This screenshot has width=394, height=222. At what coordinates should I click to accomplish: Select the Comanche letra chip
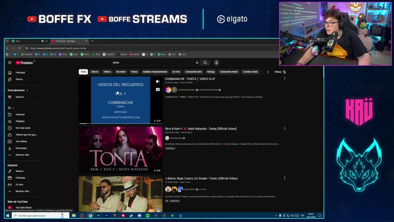[x=194, y=72]
